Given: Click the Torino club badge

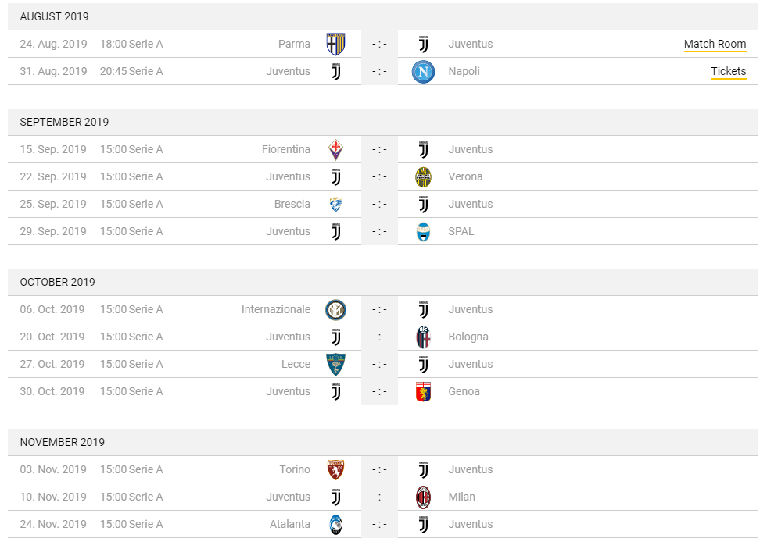Looking at the screenshot, I should (x=335, y=470).
